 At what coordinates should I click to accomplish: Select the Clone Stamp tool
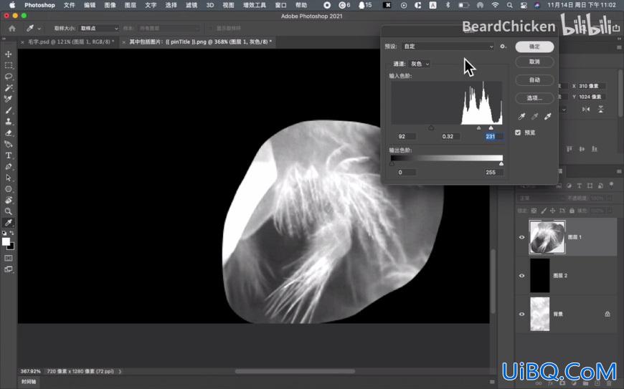[9, 121]
